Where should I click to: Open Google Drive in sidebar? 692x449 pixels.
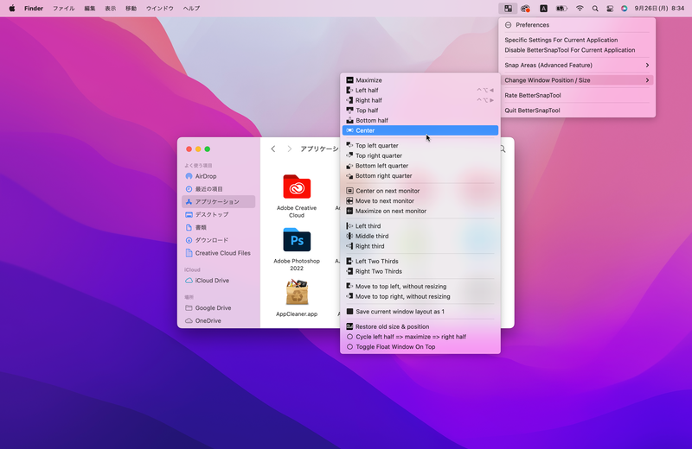pos(219,308)
